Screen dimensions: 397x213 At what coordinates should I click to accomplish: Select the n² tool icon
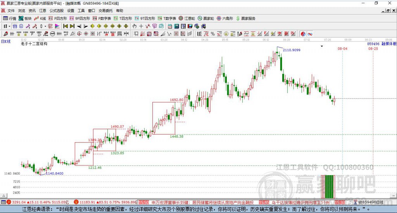pos(66,34)
